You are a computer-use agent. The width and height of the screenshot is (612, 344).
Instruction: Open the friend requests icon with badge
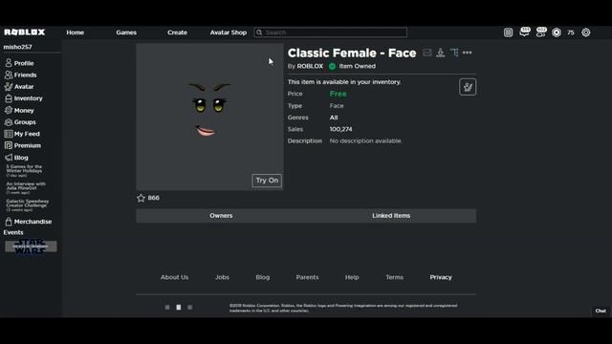click(x=541, y=32)
